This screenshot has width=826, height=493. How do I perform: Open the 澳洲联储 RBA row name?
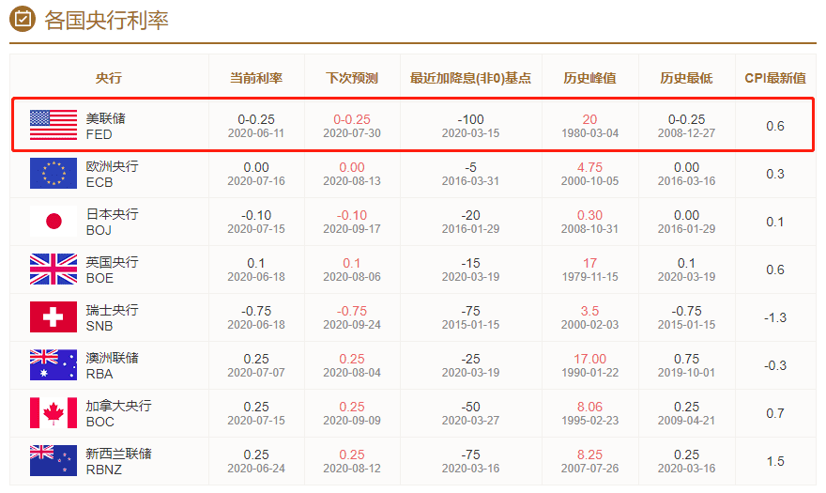(x=113, y=366)
